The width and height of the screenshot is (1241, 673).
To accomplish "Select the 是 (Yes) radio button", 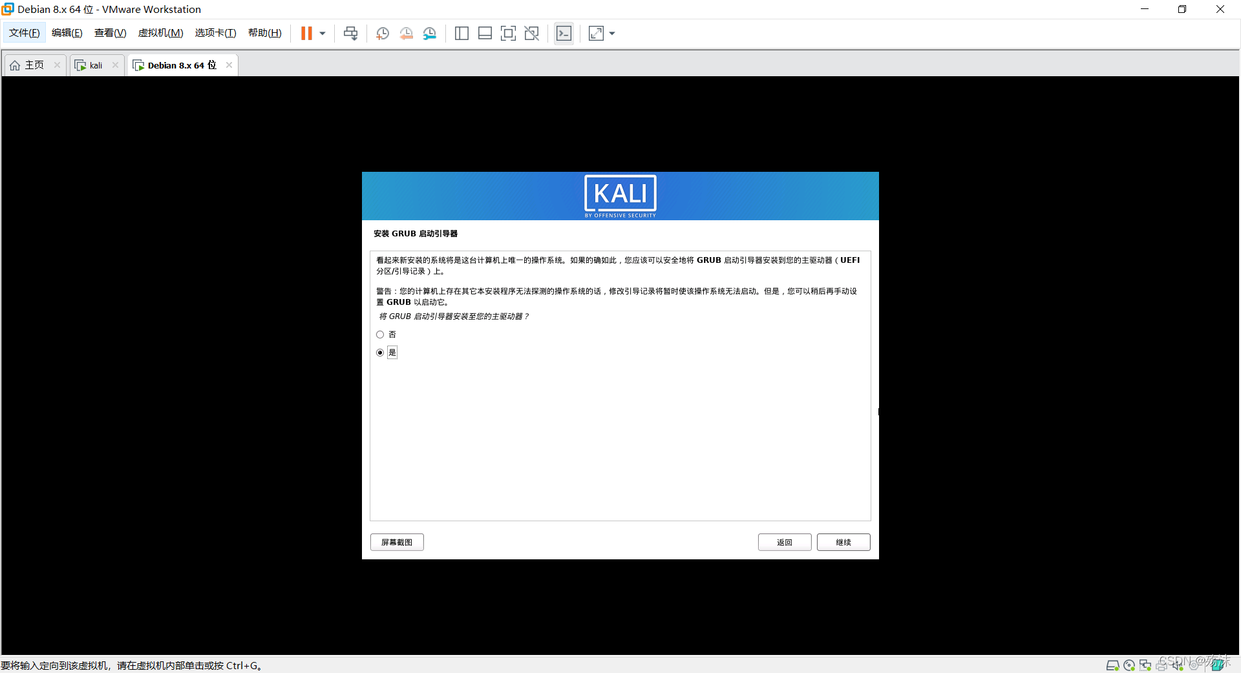I will point(380,353).
